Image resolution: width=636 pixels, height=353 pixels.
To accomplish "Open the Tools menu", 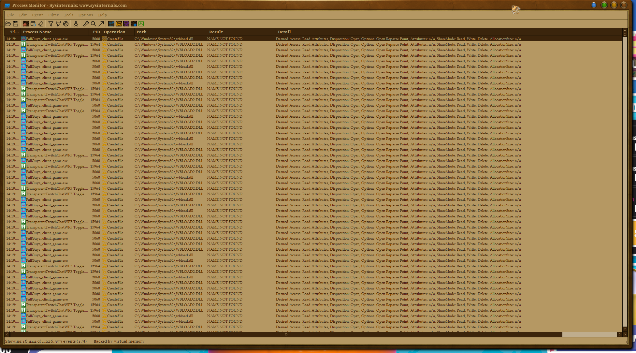I will coord(68,15).
